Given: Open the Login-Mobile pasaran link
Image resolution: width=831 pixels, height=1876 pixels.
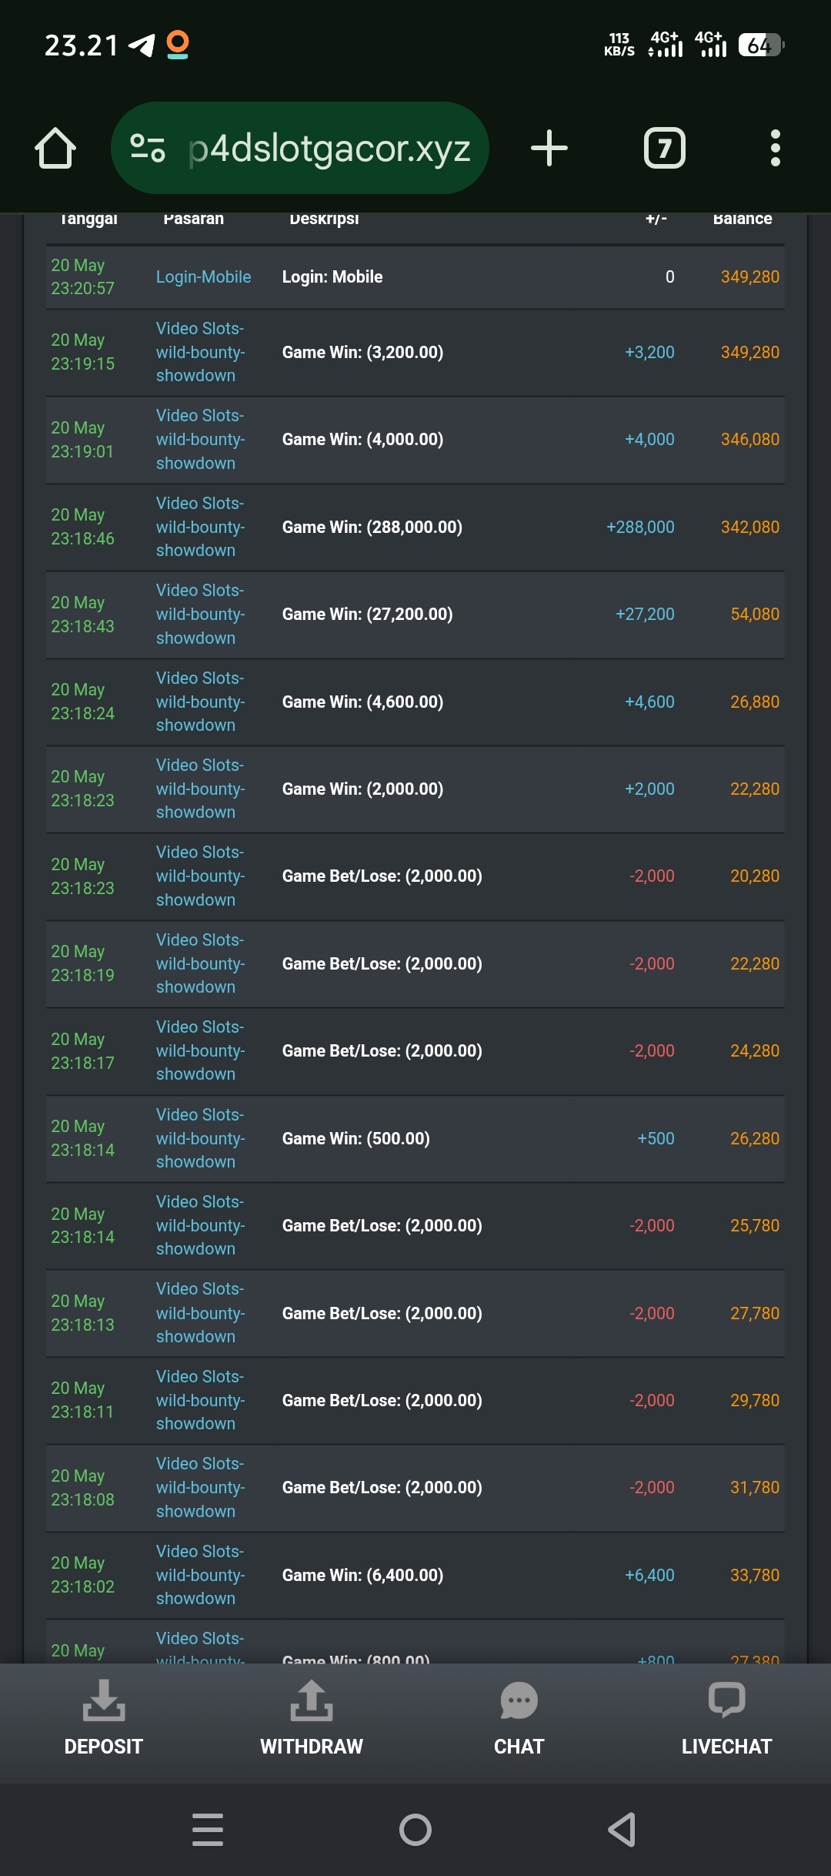Looking at the screenshot, I should [203, 276].
